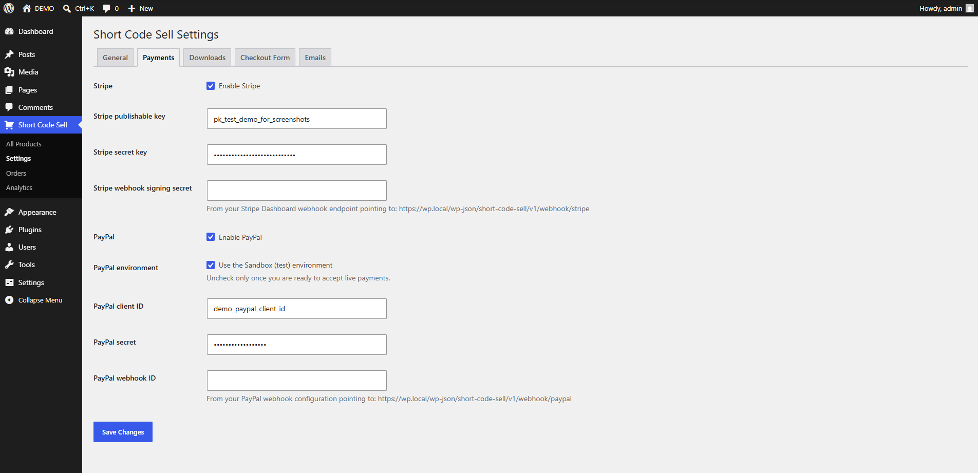978x473 pixels.
Task: Open the Users menu label
Action: click(x=27, y=247)
